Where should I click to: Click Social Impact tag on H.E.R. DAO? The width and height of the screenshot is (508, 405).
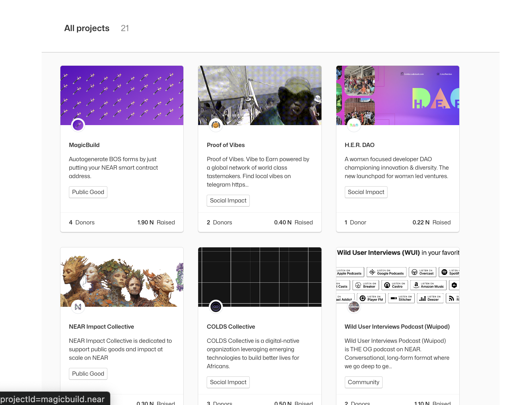point(366,192)
